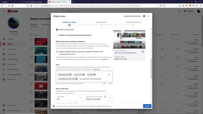
Task: Go to the 'Дополнения' step
Action: tap(101, 23)
